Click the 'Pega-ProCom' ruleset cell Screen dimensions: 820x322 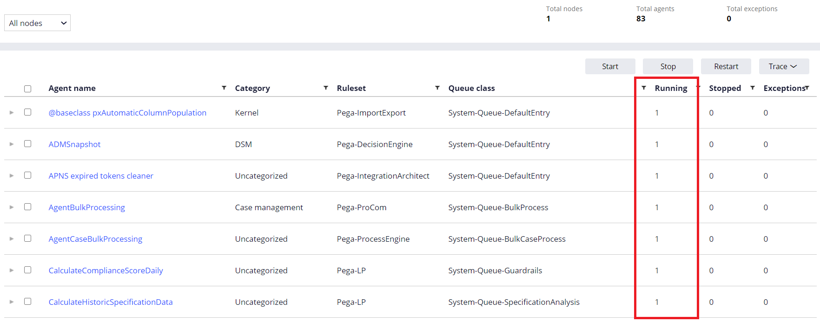coord(362,207)
